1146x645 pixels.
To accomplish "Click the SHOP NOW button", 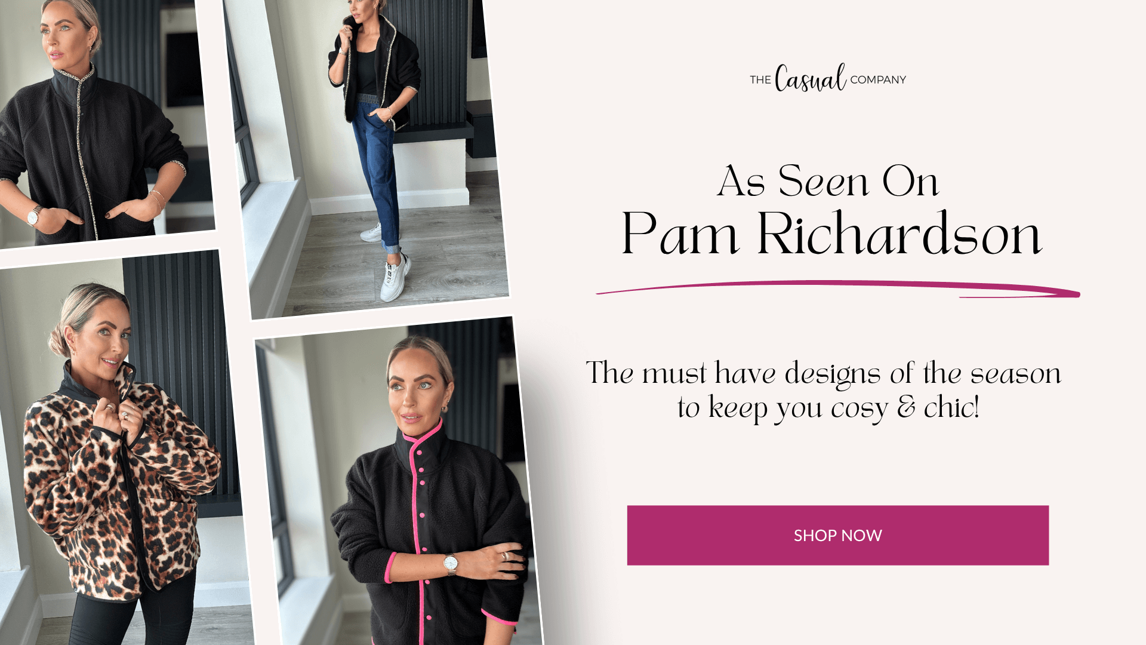I will 837,535.
